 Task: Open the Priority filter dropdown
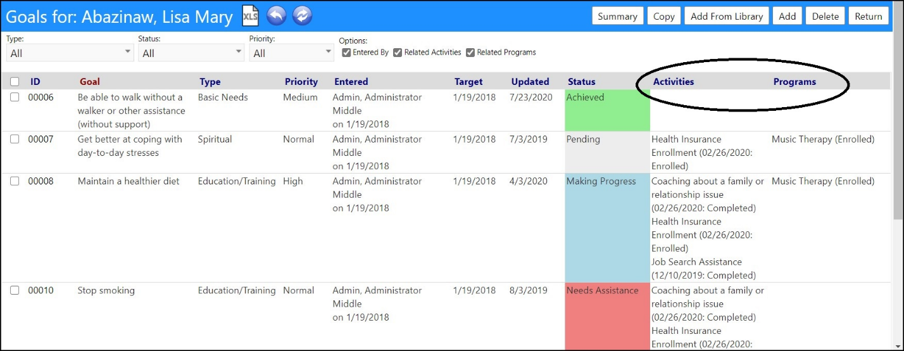point(291,53)
